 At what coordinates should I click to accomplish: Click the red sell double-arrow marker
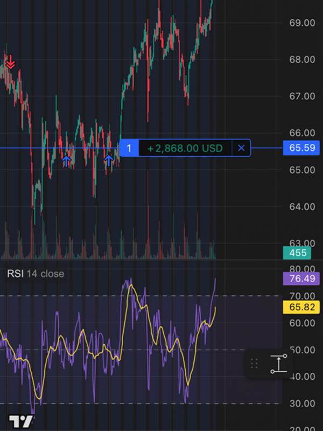pos(10,62)
